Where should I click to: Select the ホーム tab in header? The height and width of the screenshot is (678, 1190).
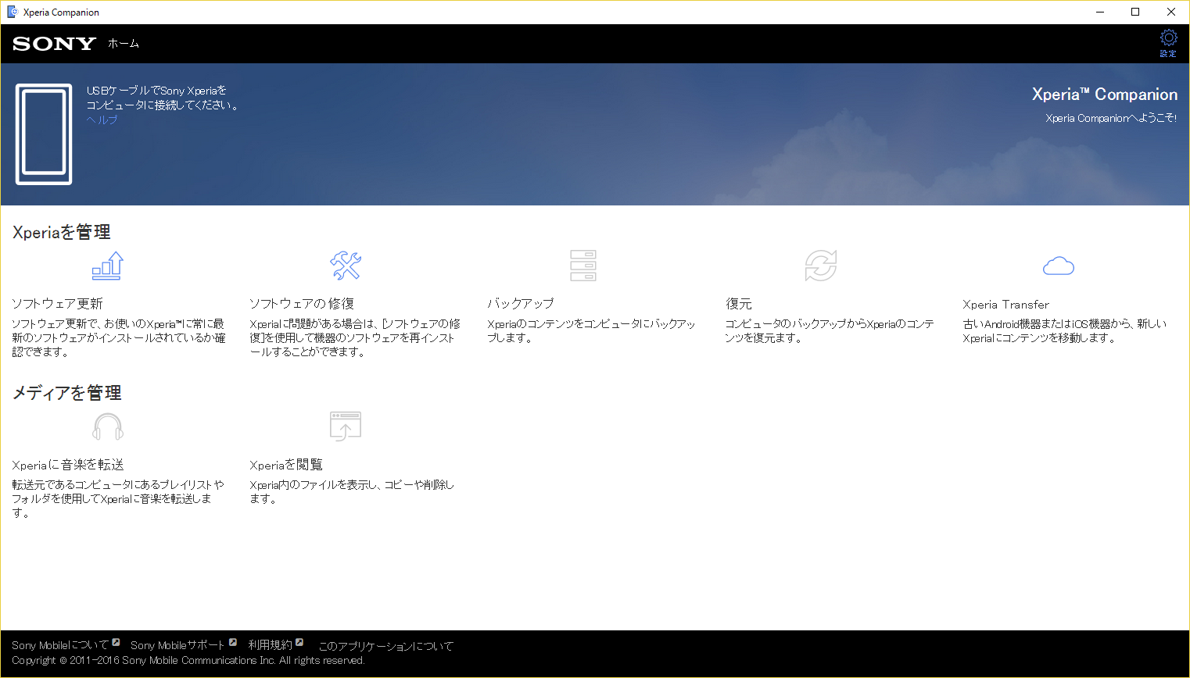[x=124, y=44]
